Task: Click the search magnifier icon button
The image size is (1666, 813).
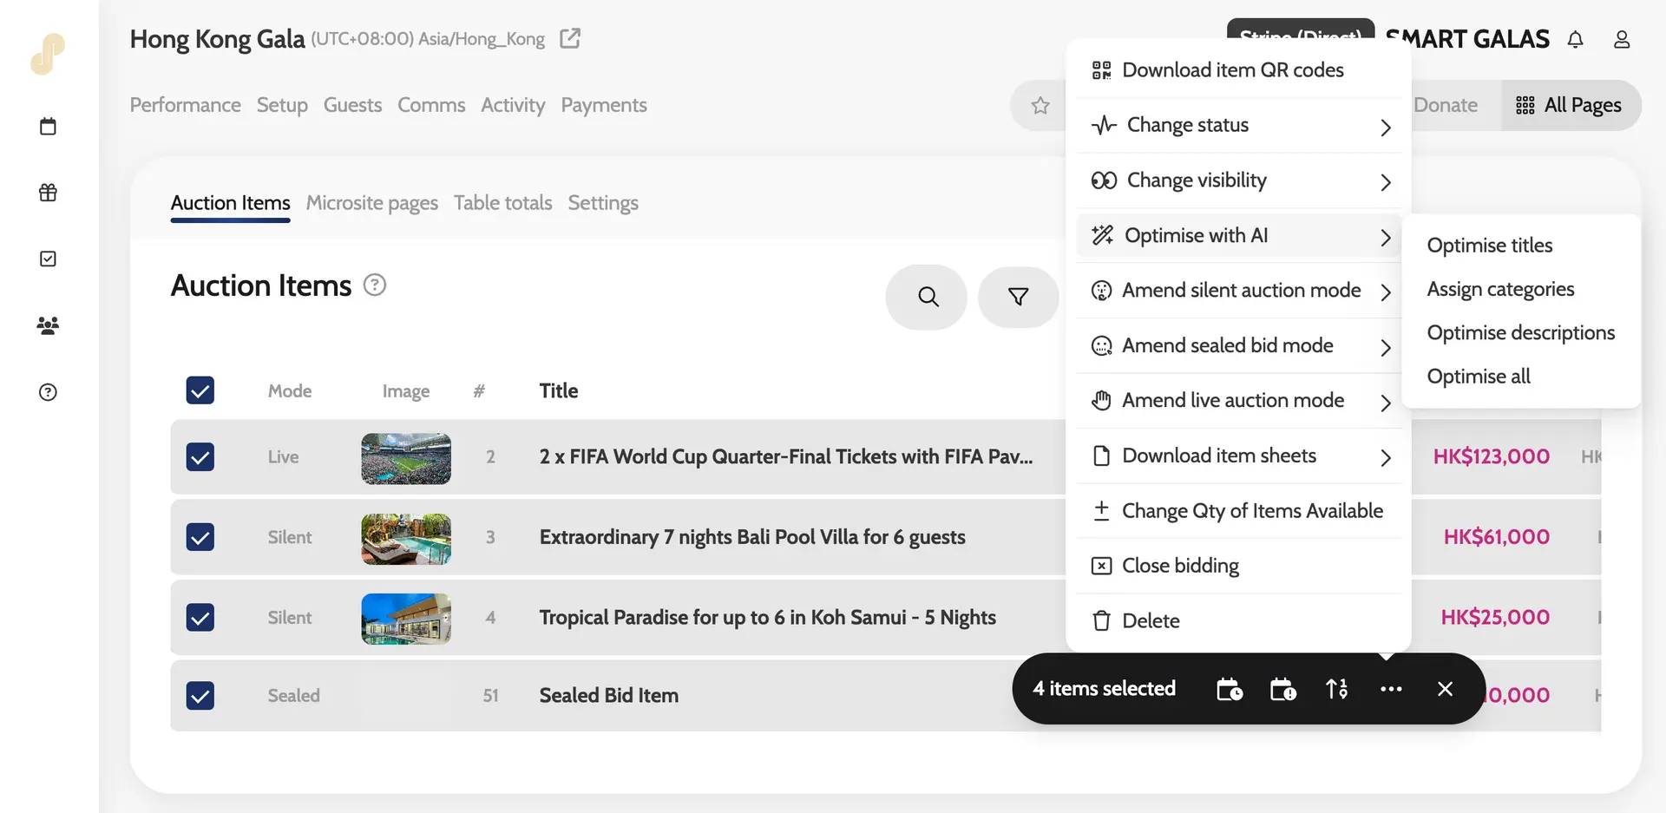Action: pos(927,297)
